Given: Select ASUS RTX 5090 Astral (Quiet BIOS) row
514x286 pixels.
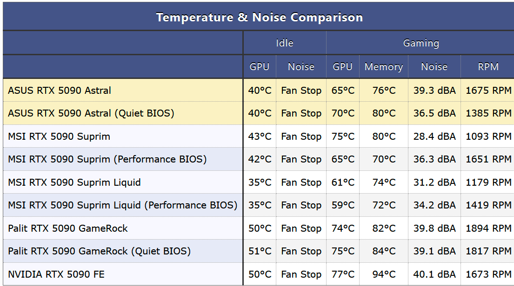Looking at the screenshot, I should 91,113.
